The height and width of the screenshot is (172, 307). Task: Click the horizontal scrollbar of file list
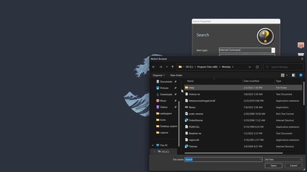(x=234, y=153)
